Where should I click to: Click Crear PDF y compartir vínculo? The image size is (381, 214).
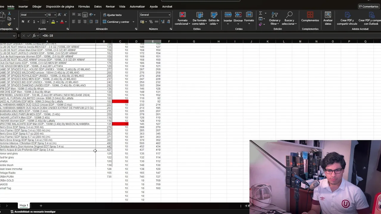tap(347, 19)
